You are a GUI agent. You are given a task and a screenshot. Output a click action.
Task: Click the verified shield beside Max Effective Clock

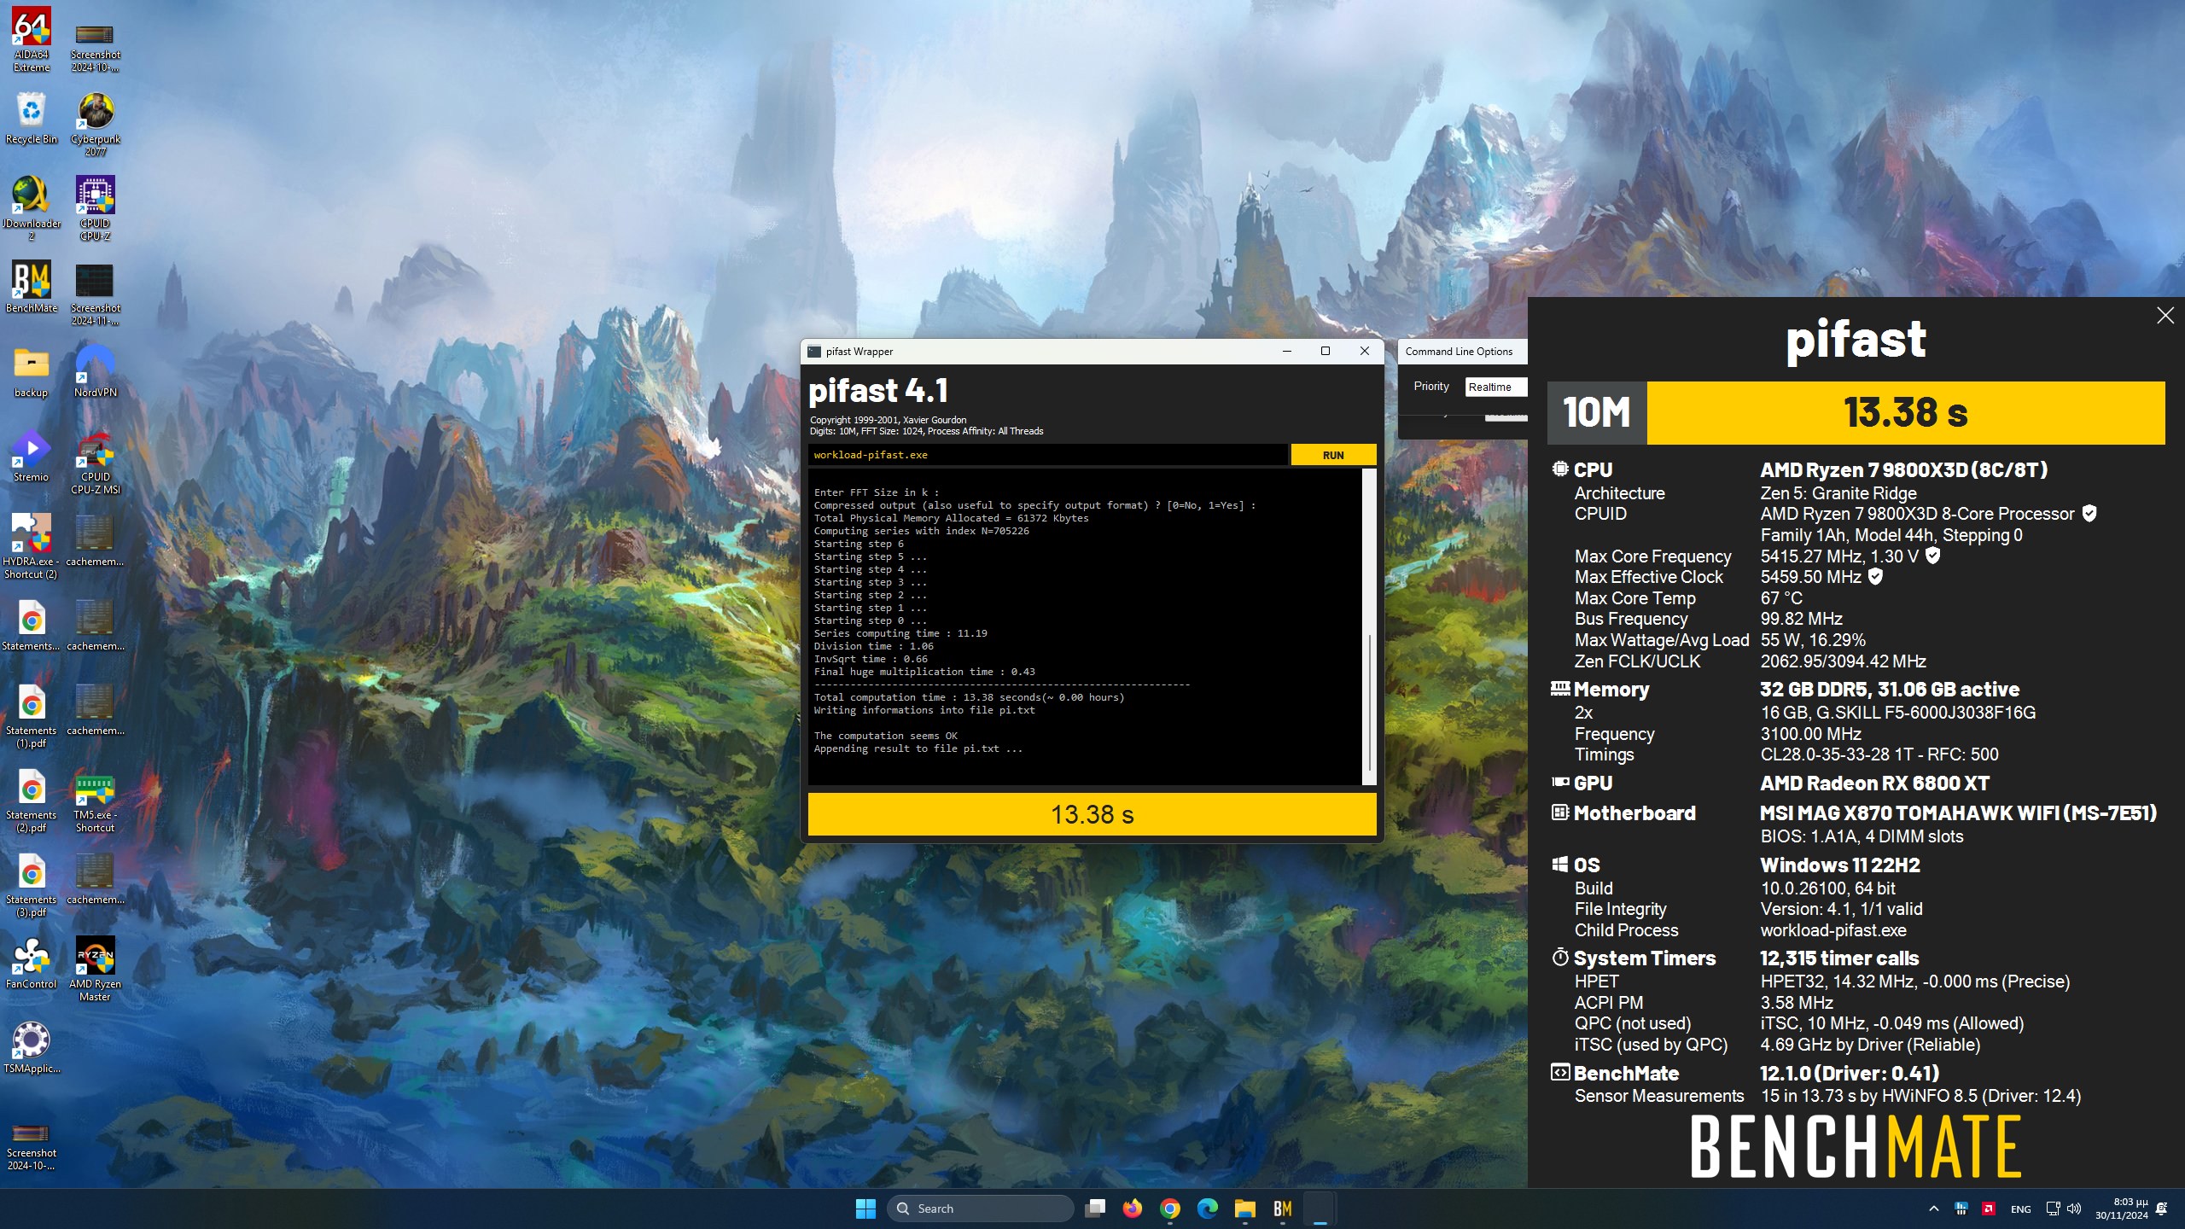[1875, 577]
